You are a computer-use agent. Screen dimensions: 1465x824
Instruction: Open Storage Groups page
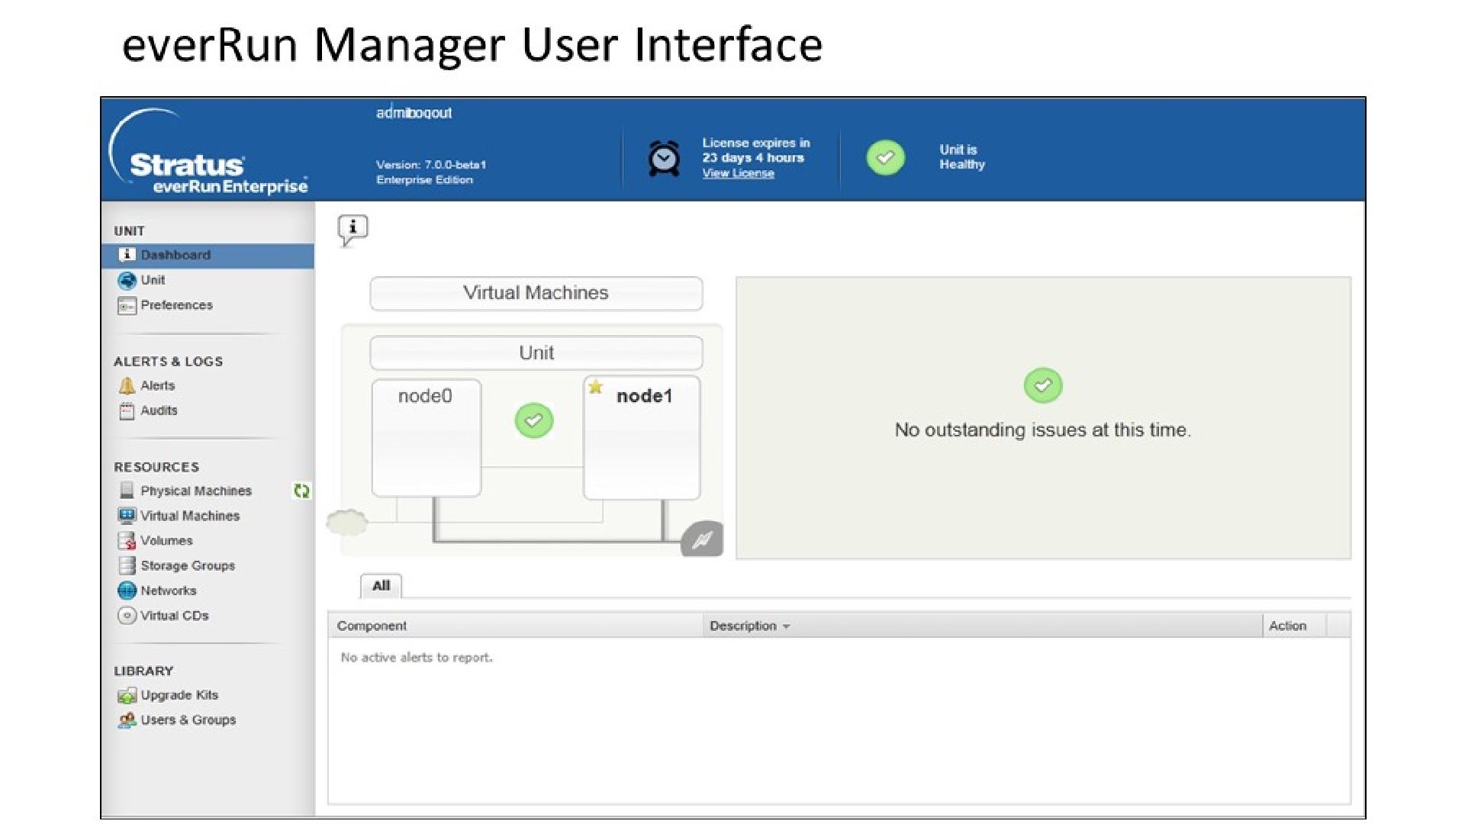coord(188,566)
